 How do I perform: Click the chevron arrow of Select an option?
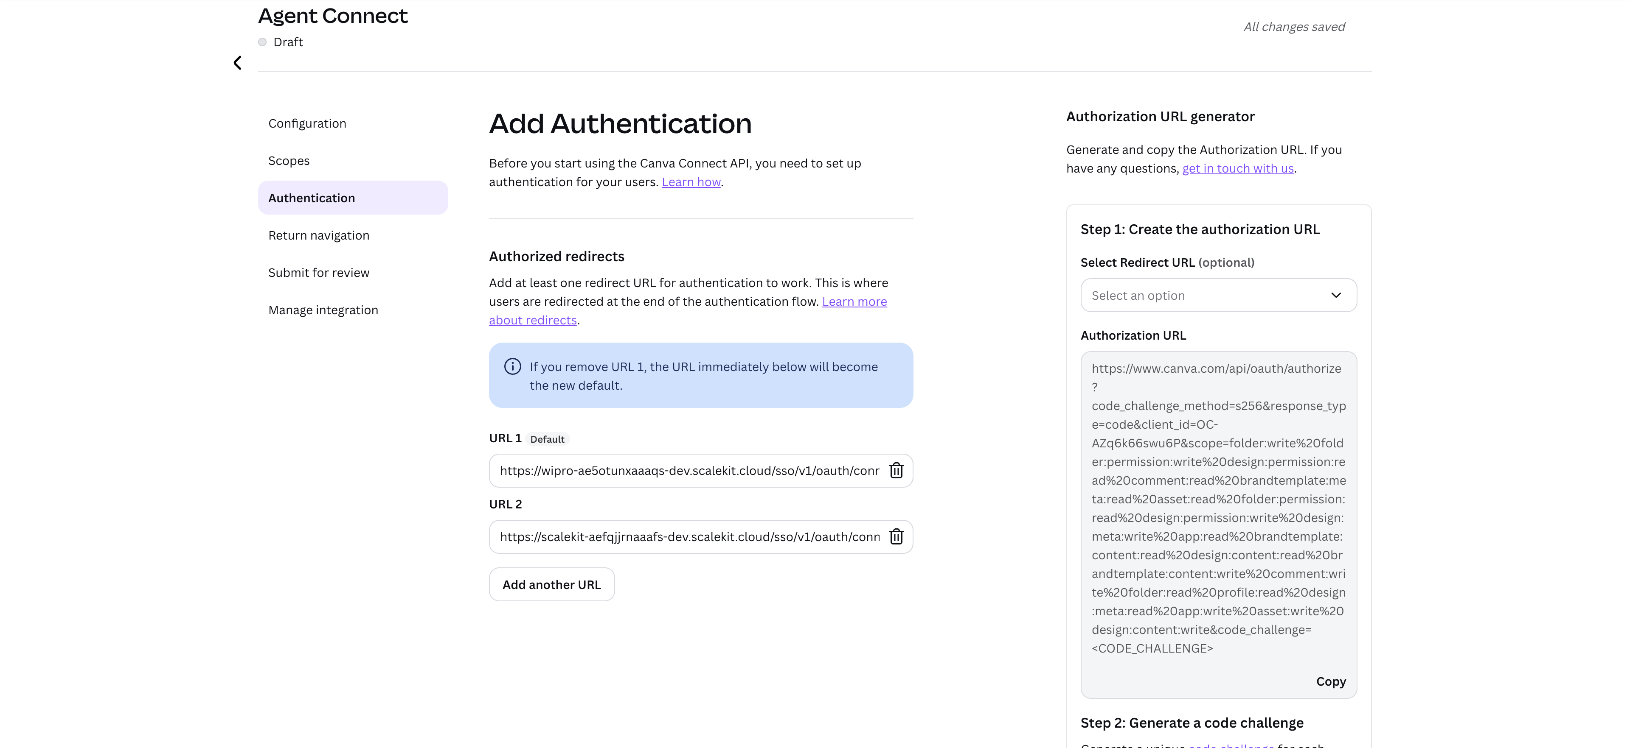coord(1336,295)
